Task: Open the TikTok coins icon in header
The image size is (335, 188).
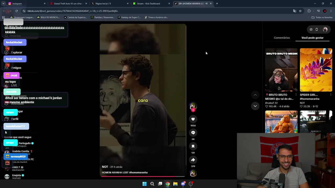Action: tap(311, 30)
